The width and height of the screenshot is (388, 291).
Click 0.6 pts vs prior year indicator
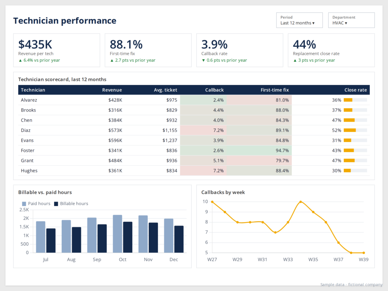(x=224, y=60)
